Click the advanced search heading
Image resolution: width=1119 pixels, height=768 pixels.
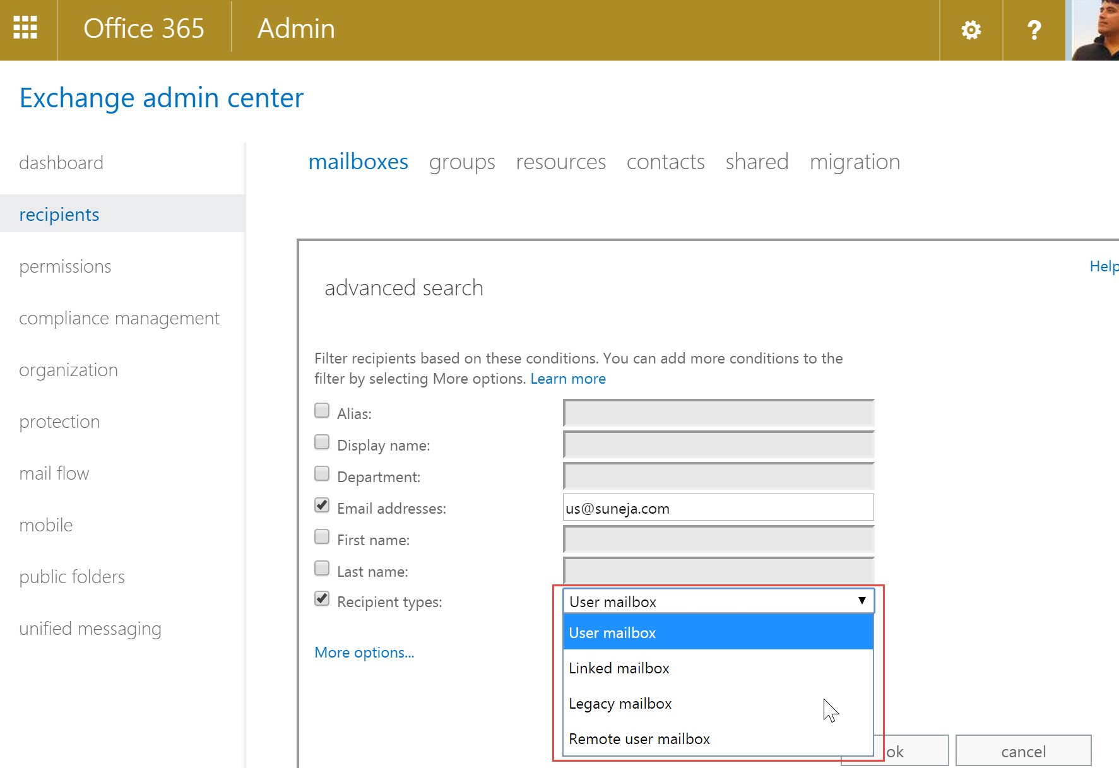click(404, 288)
